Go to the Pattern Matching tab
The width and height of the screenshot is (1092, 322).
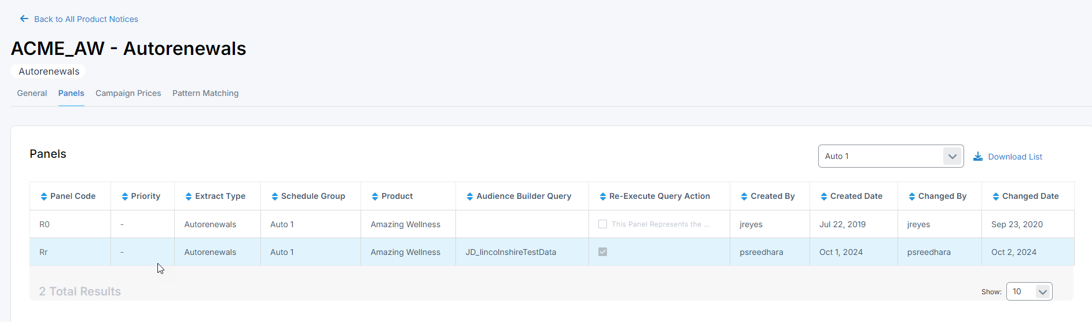pos(205,93)
